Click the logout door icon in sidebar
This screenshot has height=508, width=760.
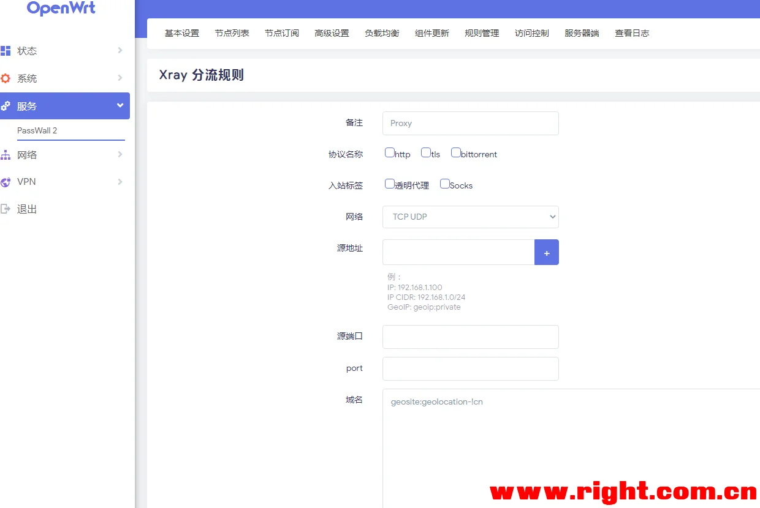(6, 209)
